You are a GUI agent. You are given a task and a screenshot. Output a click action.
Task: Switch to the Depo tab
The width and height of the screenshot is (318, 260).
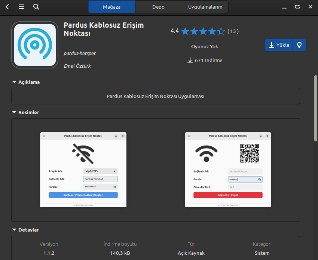(x=158, y=7)
